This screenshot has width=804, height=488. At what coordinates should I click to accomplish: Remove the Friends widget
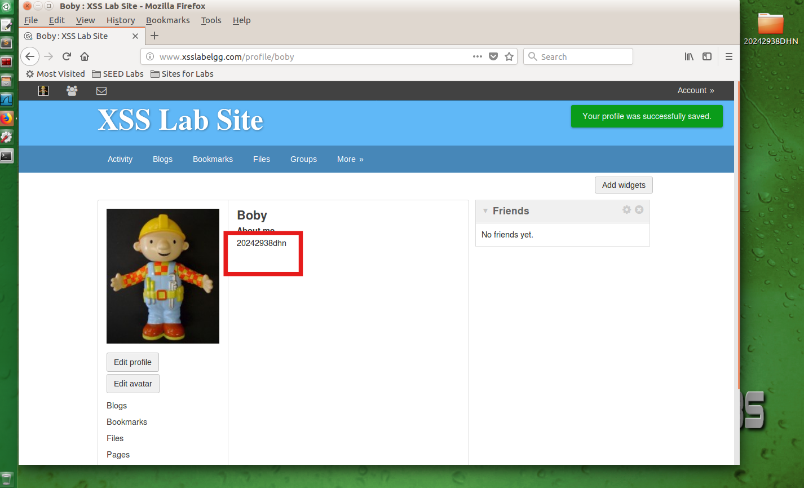click(x=639, y=209)
